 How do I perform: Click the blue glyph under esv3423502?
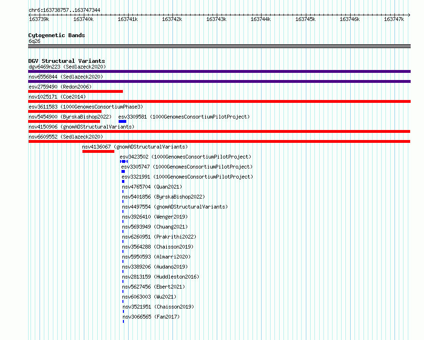(x=124, y=161)
